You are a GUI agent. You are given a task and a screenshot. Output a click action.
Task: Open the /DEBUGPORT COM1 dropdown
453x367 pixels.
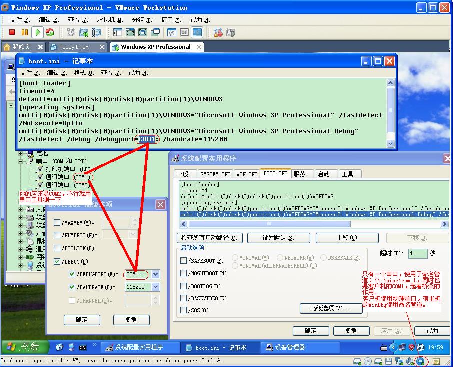click(155, 274)
